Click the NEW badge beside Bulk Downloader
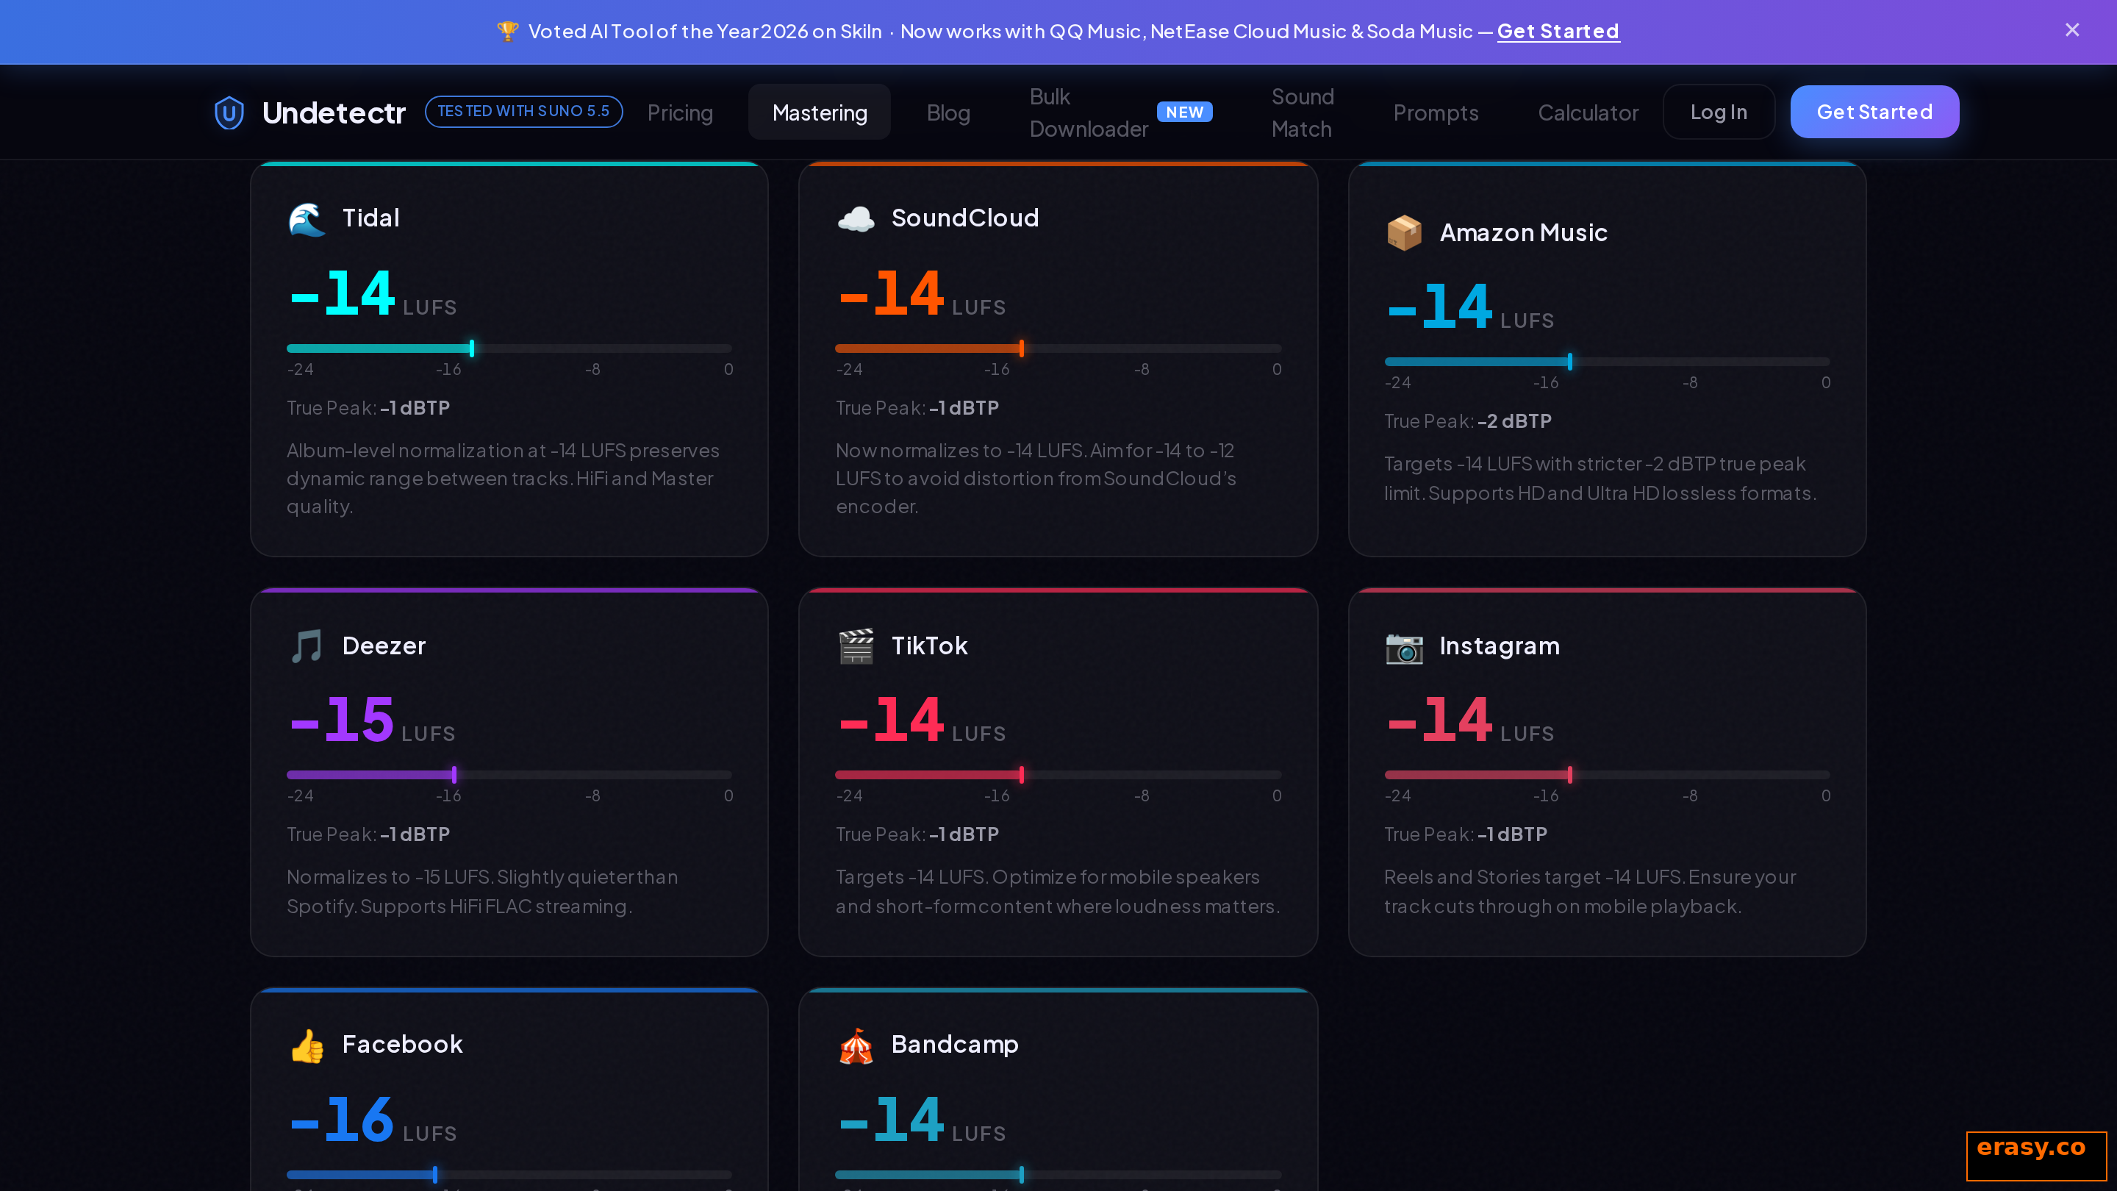The image size is (2117, 1191). [1184, 112]
